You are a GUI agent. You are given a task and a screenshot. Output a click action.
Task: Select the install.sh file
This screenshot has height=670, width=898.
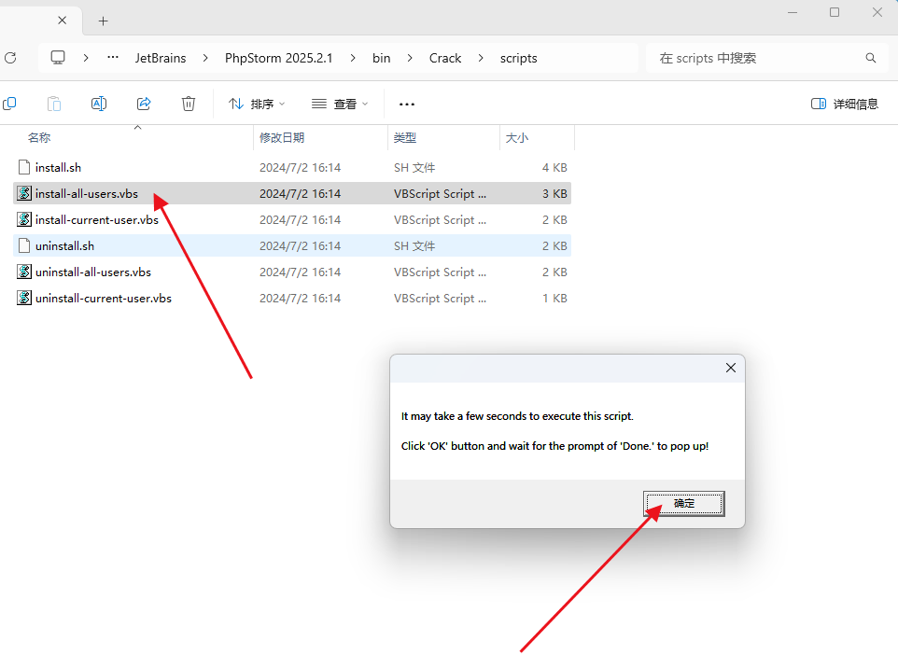[x=292, y=167]
